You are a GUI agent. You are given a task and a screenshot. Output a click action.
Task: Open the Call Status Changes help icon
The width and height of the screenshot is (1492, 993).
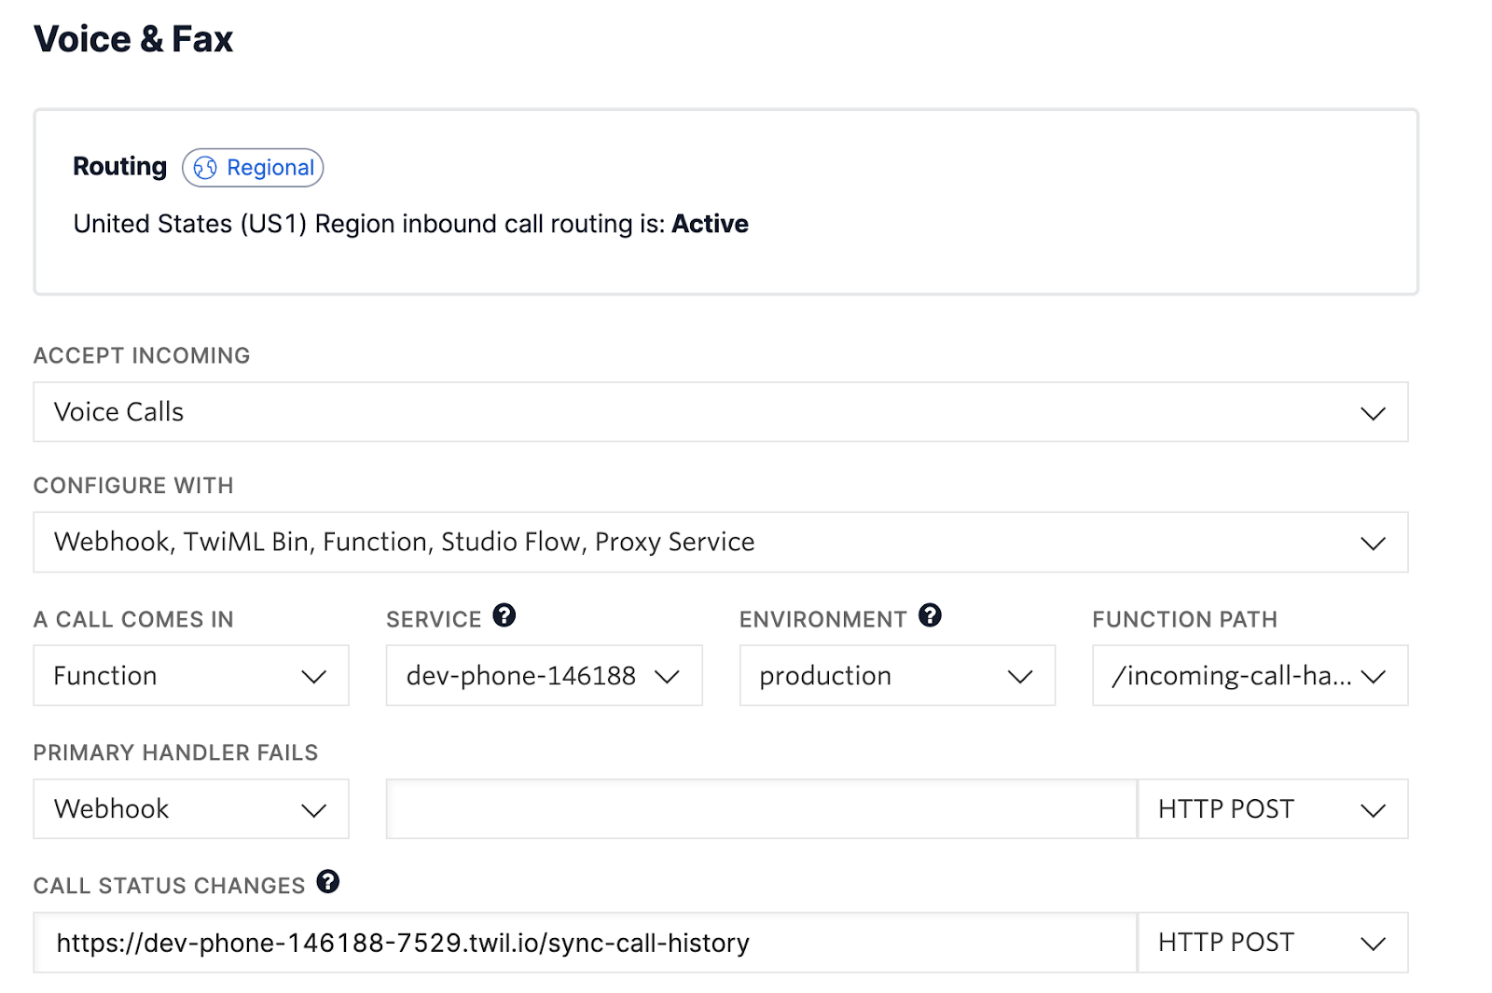tap(328, 881)
